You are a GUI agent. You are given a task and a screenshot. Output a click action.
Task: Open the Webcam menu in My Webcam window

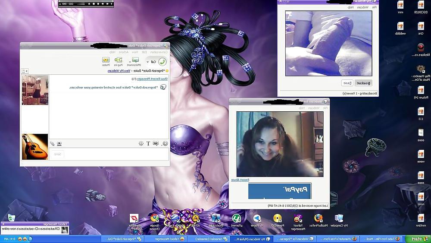pos(363,7)
